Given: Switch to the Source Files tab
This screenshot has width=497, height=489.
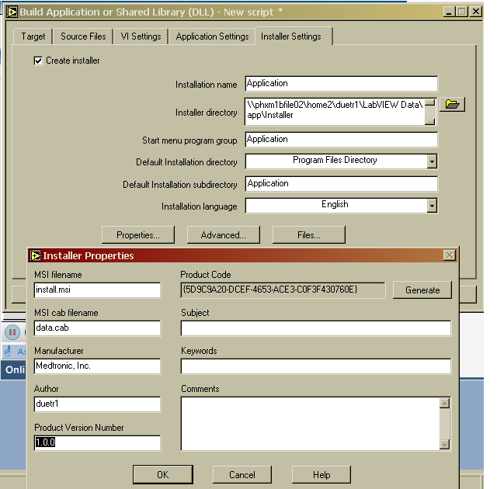Looking at the screenshot, I should (x=83, y=36).
